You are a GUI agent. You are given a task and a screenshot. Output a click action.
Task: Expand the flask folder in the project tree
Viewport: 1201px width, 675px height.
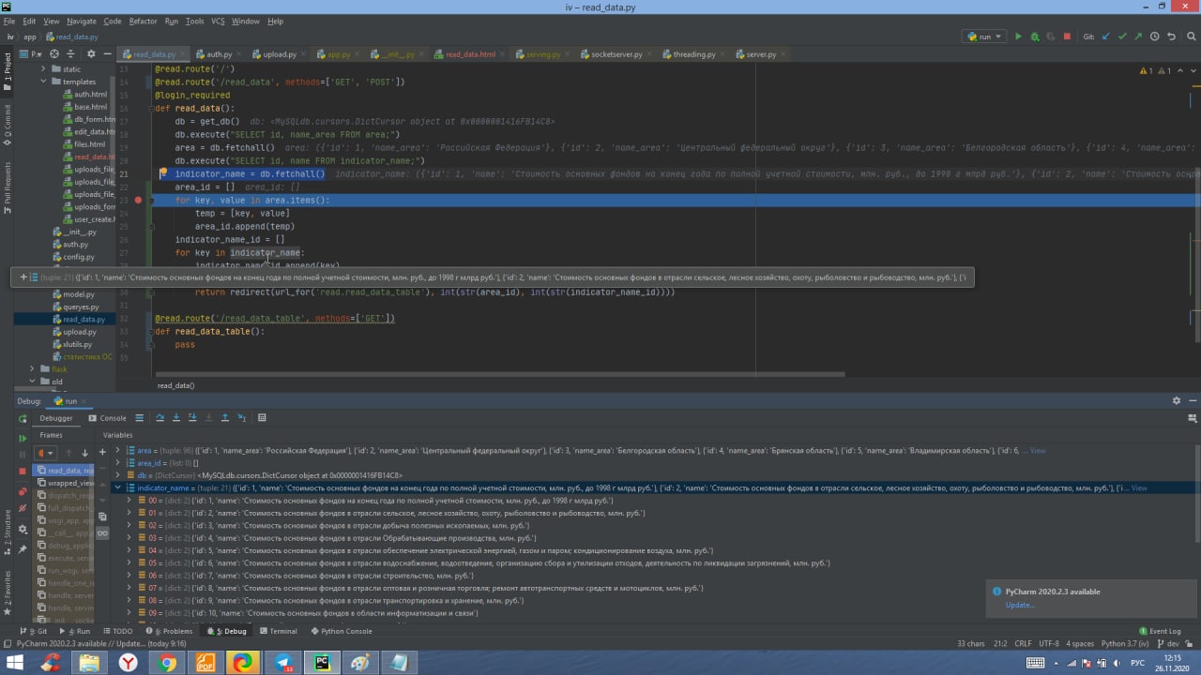[x=32, y=369]
